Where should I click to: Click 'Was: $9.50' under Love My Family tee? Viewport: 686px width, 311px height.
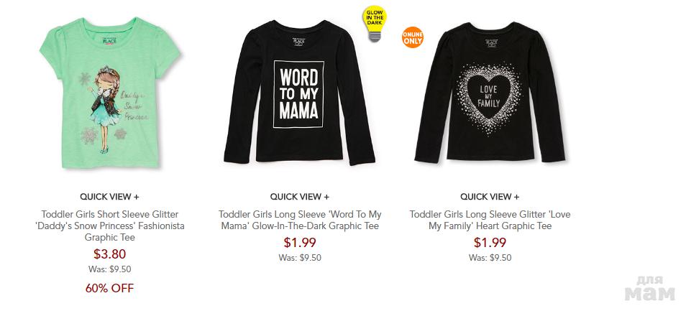490,257
